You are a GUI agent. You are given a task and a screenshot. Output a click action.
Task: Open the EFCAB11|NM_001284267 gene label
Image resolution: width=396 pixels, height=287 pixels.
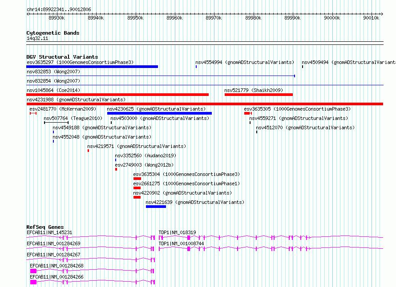pyautogui.click(x=53, y=255)
